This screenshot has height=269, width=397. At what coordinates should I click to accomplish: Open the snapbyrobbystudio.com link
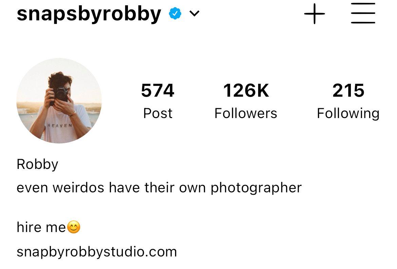tap(97, 252)
